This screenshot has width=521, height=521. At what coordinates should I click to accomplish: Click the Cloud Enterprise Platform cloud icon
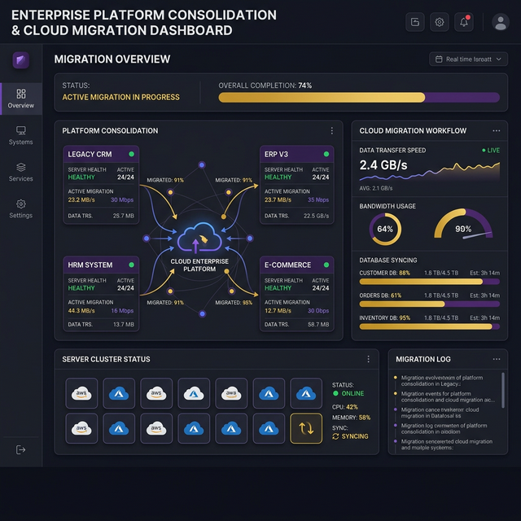click(199, 240)
